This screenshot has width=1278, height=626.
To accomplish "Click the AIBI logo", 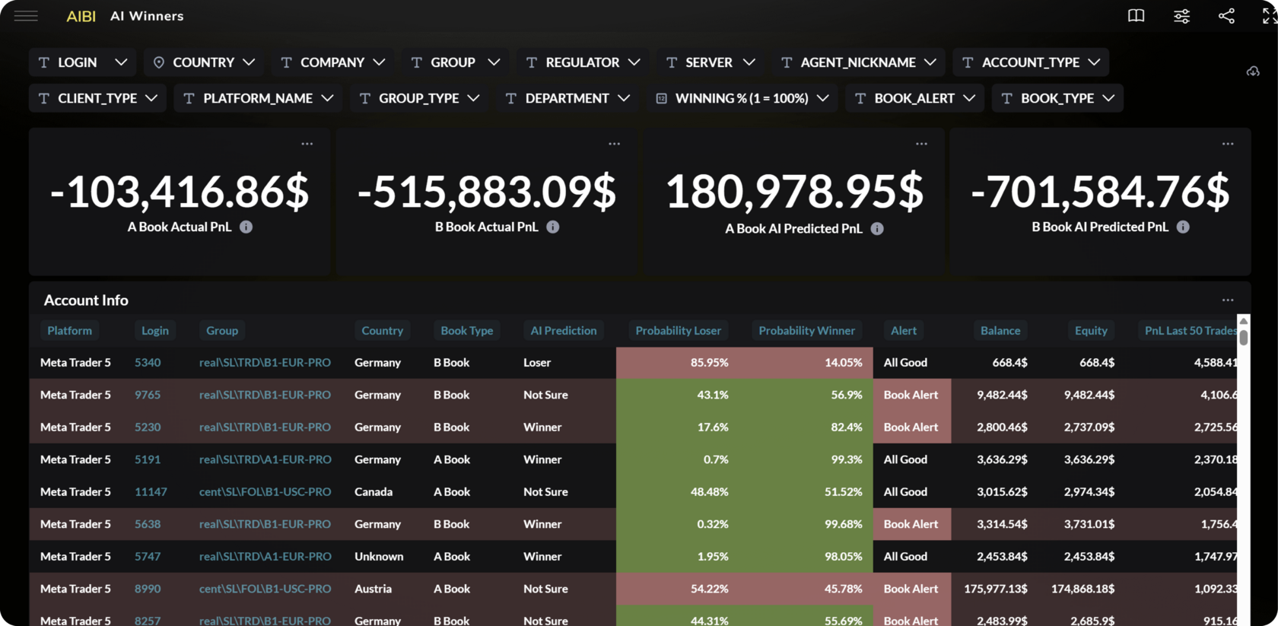I will (x=81, y=16).
